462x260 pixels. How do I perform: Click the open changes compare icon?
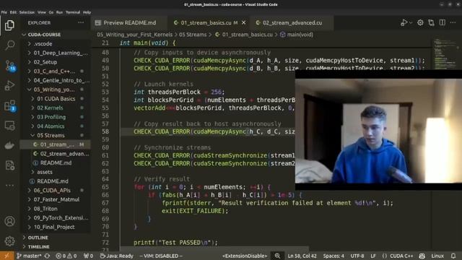tap(432, 22)
